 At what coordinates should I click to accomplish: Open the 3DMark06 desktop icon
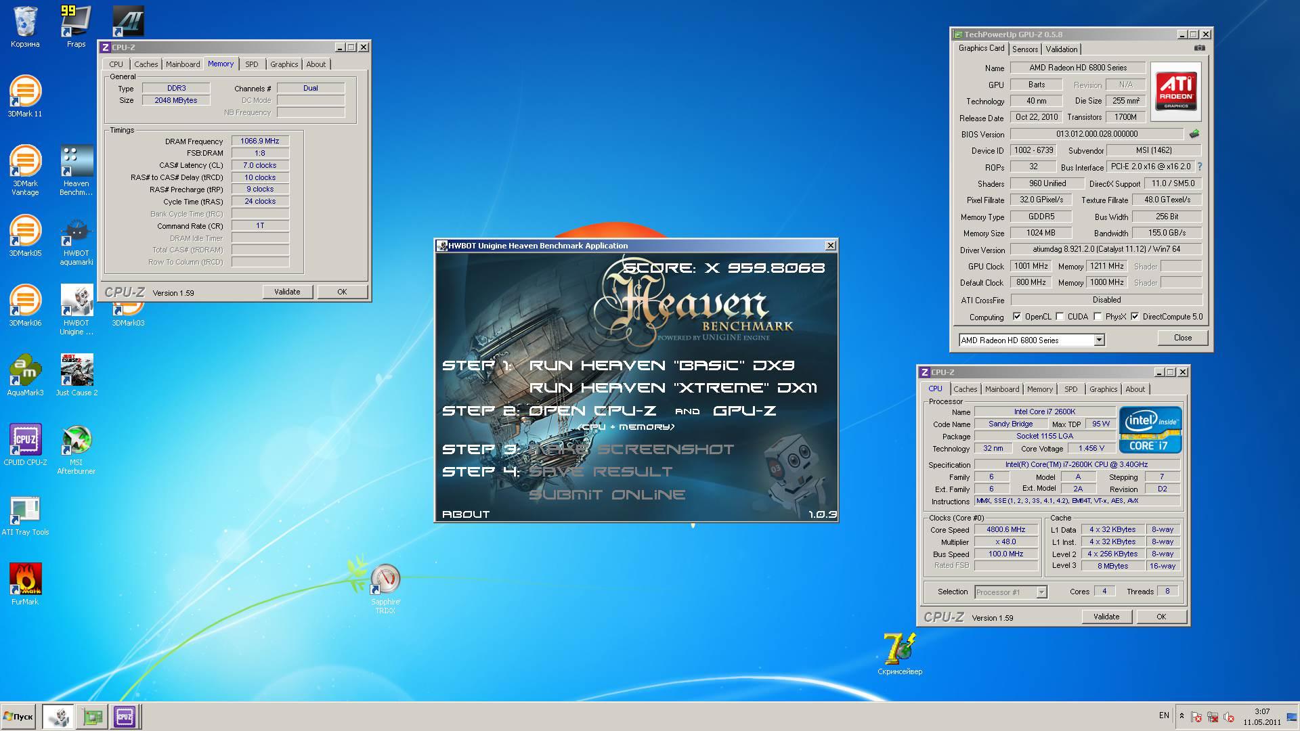(x=25, y=306)
